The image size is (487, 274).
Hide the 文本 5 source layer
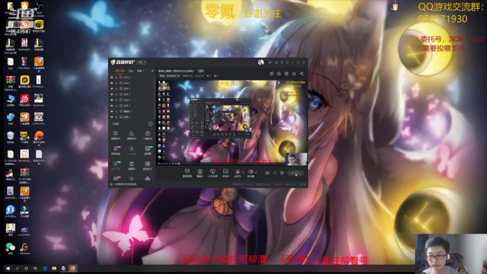112,83
